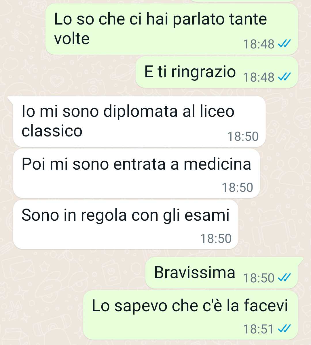Tap the bubble "Poi mi sono entrata a medicina"
The width and height of the screenshot is (311, 345).
(136, 173)
